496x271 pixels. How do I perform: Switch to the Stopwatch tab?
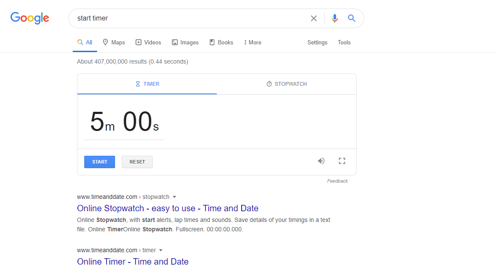click(286, 84)
